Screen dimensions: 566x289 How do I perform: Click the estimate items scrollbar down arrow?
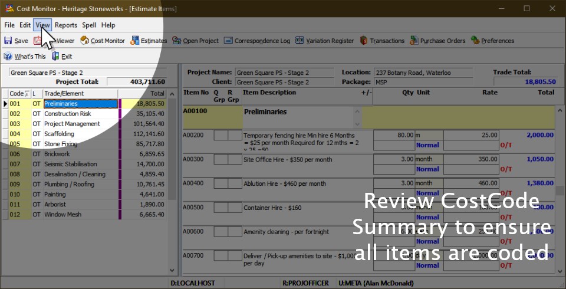[x=560, y=270]
